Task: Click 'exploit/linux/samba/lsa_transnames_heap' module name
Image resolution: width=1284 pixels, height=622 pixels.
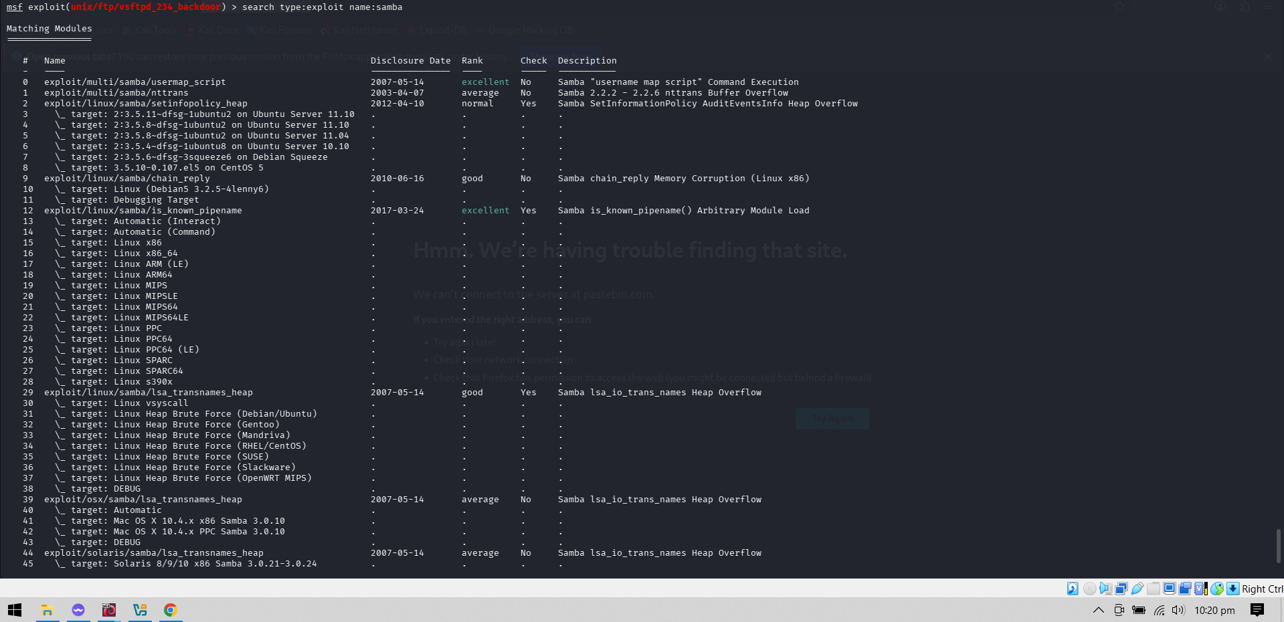Action: pyautogui.click(x=149, y=393)
